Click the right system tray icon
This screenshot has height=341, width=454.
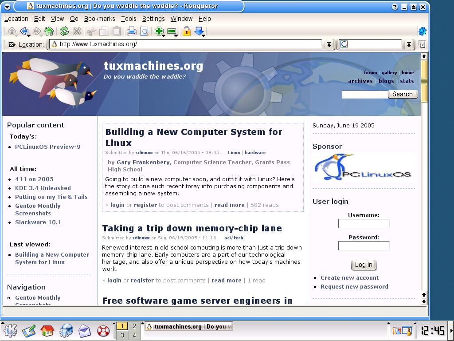coord(407,330)
